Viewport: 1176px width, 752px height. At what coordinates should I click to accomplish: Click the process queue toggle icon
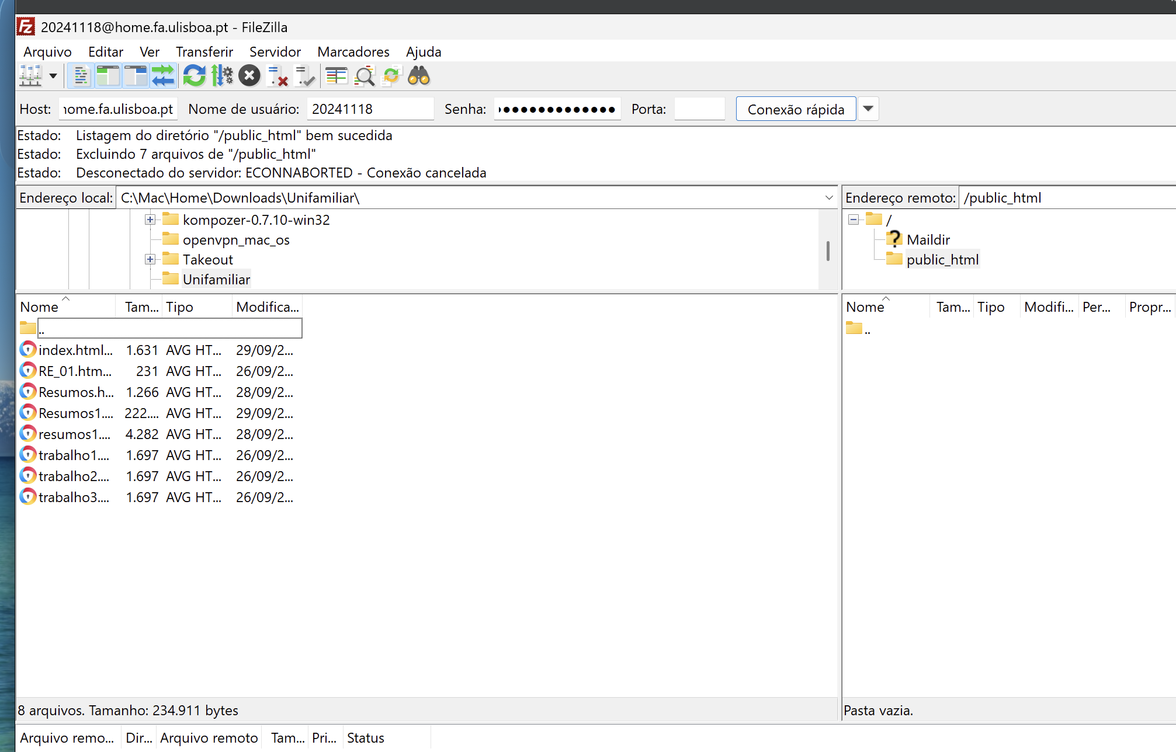tap(222, 76)
